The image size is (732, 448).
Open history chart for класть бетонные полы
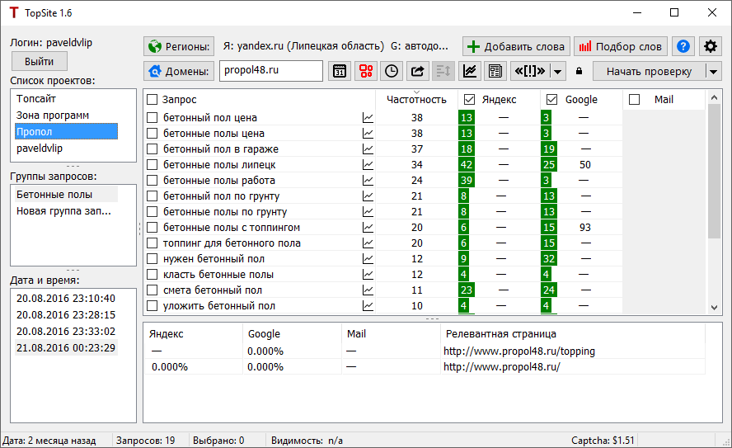tap(368, 274)
